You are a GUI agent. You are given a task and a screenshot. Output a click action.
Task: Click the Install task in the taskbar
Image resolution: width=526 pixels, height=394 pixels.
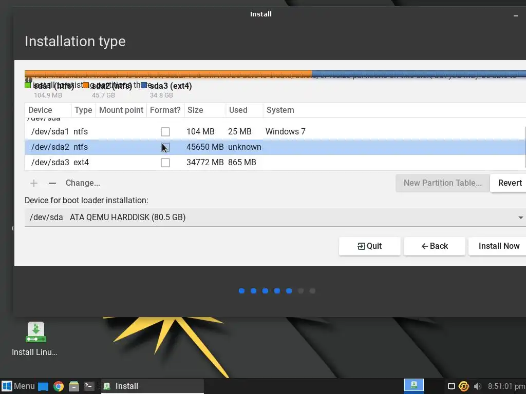[153, 386]
